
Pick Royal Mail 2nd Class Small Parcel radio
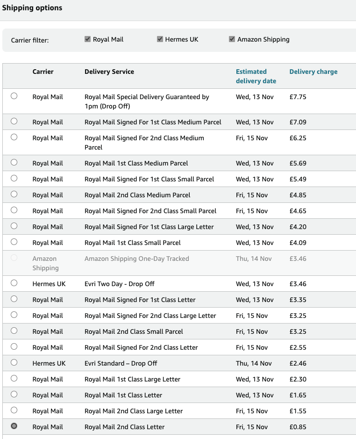pos(14,331)
